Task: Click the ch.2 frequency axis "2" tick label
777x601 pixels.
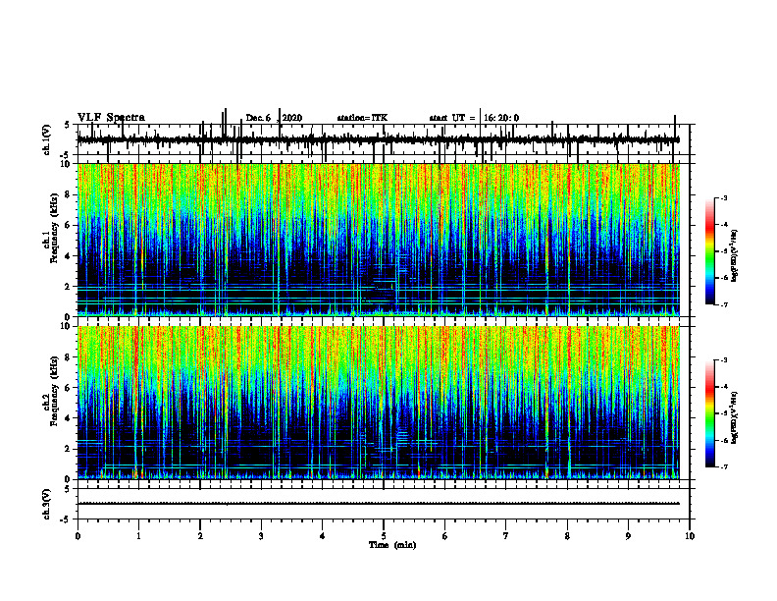Action: pyautogui.click(x=68, y=449)
